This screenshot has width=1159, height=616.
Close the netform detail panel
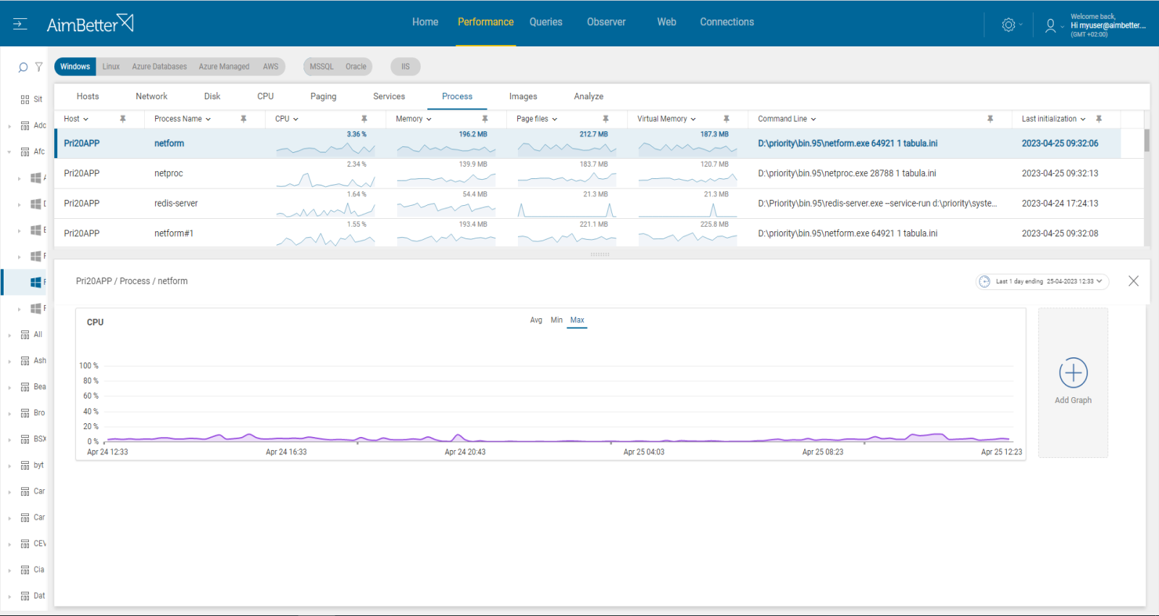point(1134,281)
